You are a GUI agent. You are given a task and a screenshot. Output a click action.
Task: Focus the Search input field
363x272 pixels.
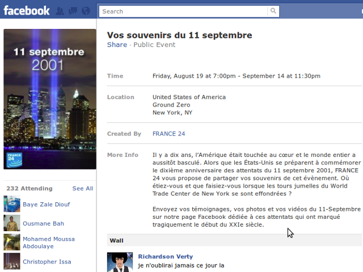pos(183,11)
